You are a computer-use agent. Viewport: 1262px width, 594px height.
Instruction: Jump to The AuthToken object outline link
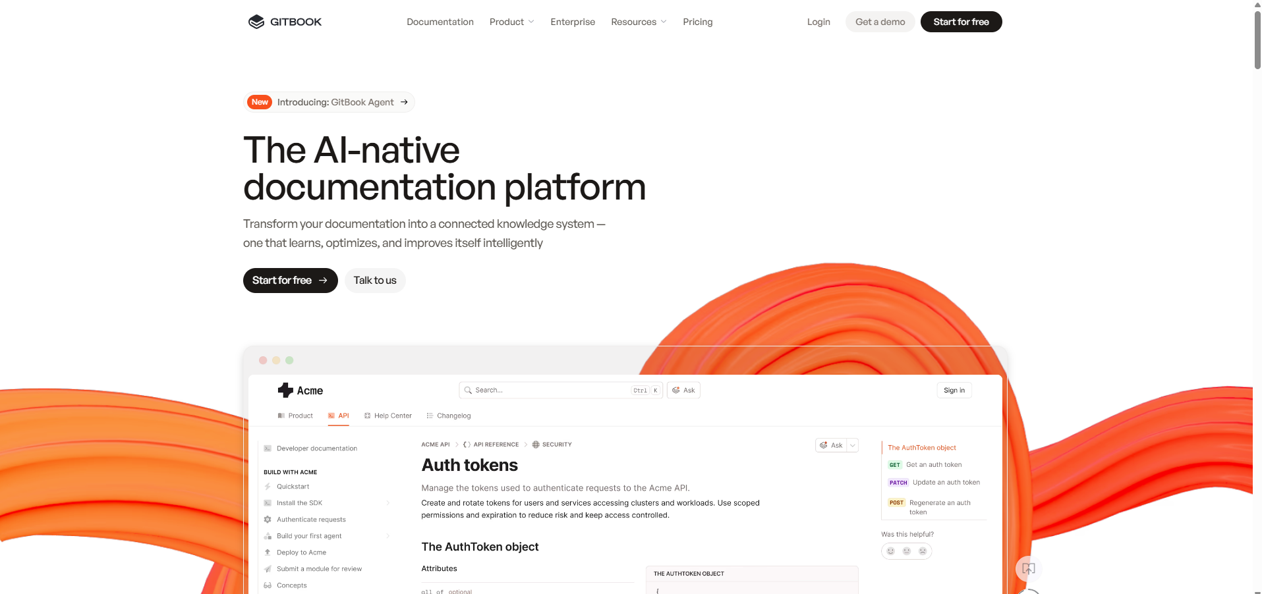click(922, 448)
